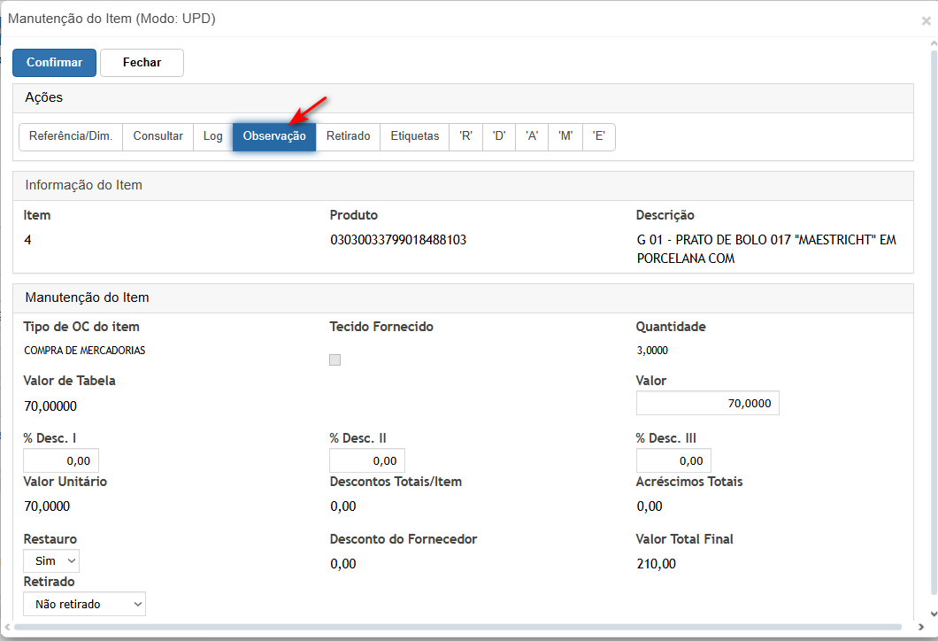The image size is (938, 641).
Task: Open the Referência/Dim. action
Action: 71,136
